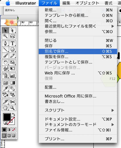Select the Mesh tool

[5, 83]
